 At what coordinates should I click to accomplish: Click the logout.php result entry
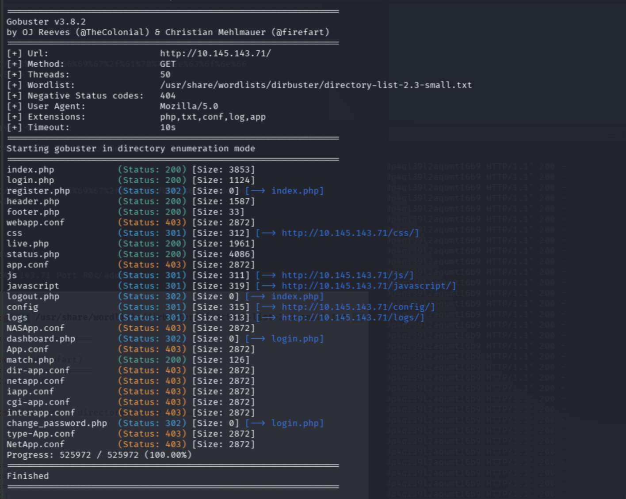33,297
